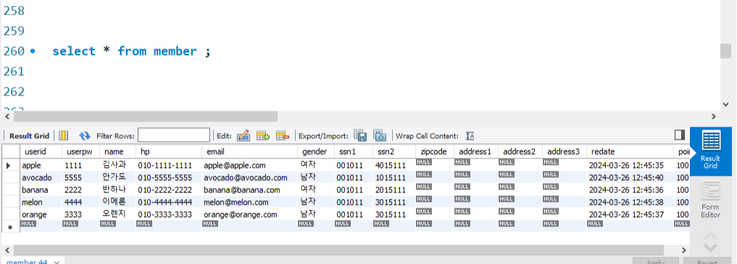Click the Result Grid toolbar label

(29, 136)
